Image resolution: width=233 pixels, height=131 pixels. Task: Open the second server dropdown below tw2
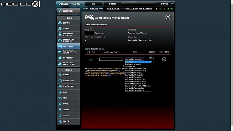153,61
